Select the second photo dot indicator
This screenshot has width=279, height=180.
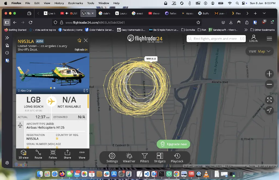[54, 88]
